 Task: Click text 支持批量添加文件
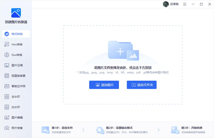point(61,132)
